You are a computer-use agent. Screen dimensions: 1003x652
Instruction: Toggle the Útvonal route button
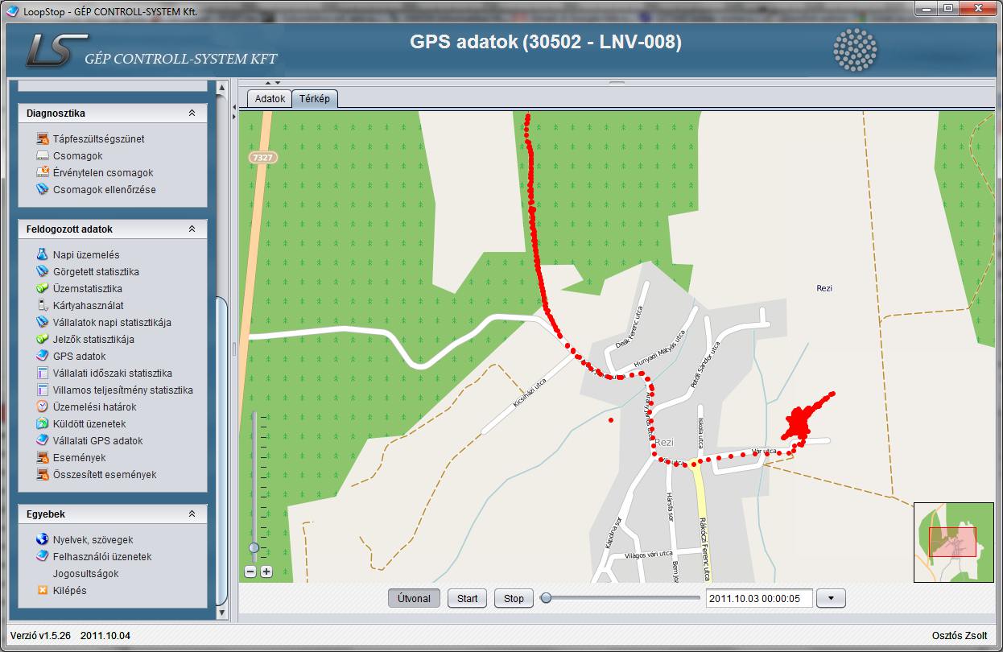415,598
